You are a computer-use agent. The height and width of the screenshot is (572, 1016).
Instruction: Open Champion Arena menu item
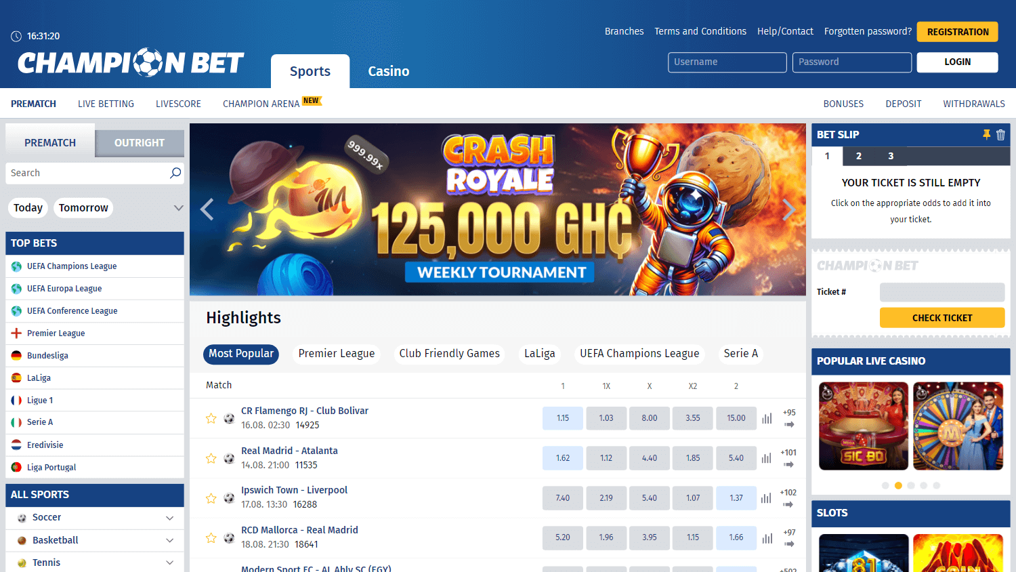click(261, 104)
